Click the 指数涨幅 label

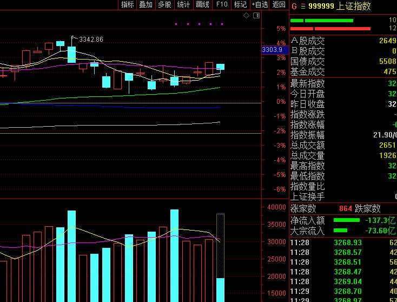point(308,124)
